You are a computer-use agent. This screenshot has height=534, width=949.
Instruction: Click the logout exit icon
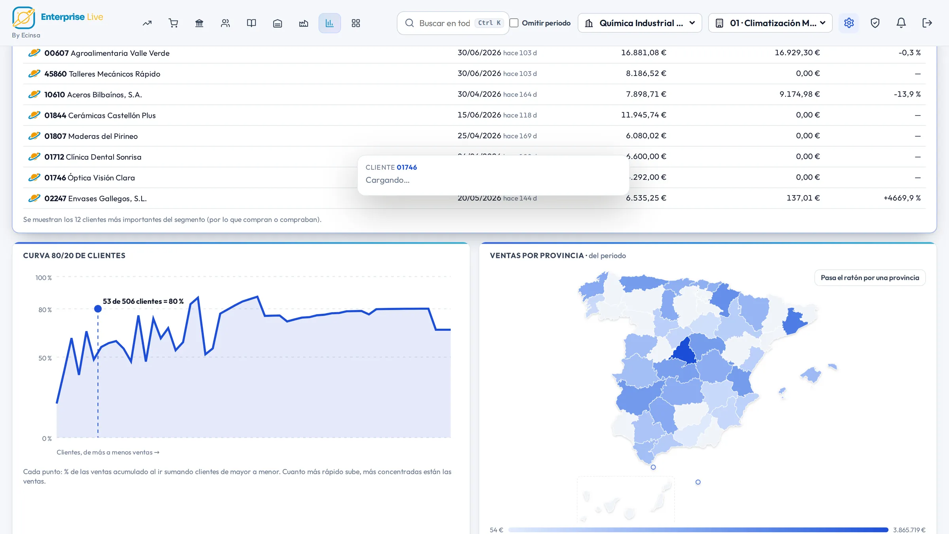927,23
